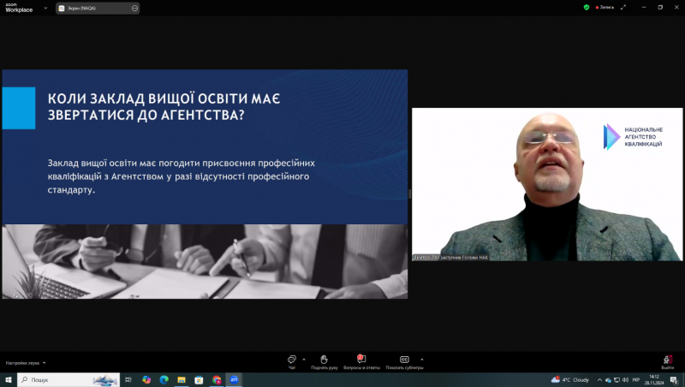Click the Raise Hand icon
This screenshot has height=387, width=685.
click(324, 359)
